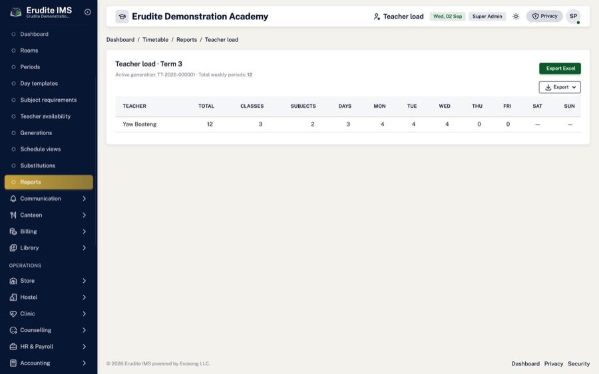This screenshot has height=374, width=599.
Task: Click footer Dashboard link
Action: (526, 364)
